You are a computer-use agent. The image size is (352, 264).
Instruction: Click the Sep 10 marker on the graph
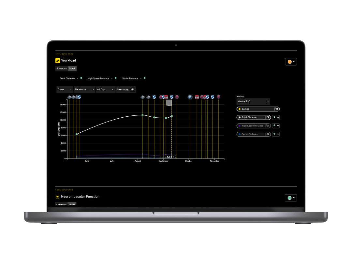(171, 156)
